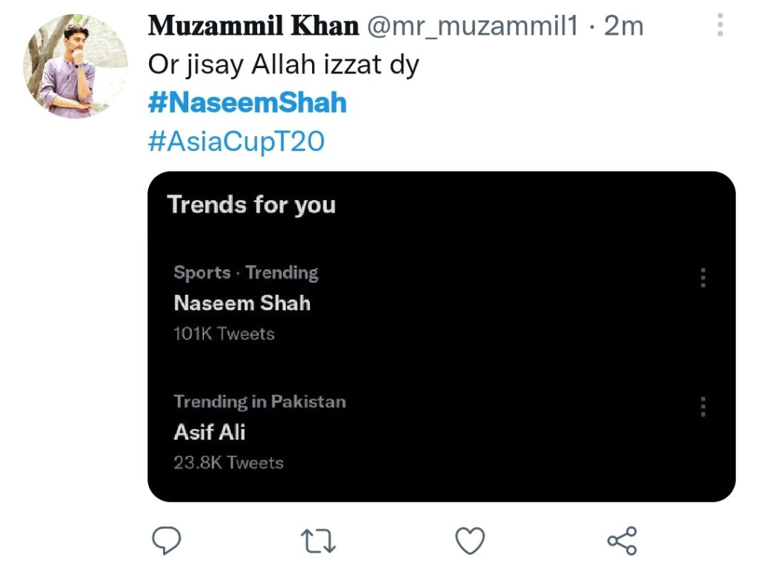
Task: Click the reply speech bubble icon
Action: click(167, 540)
